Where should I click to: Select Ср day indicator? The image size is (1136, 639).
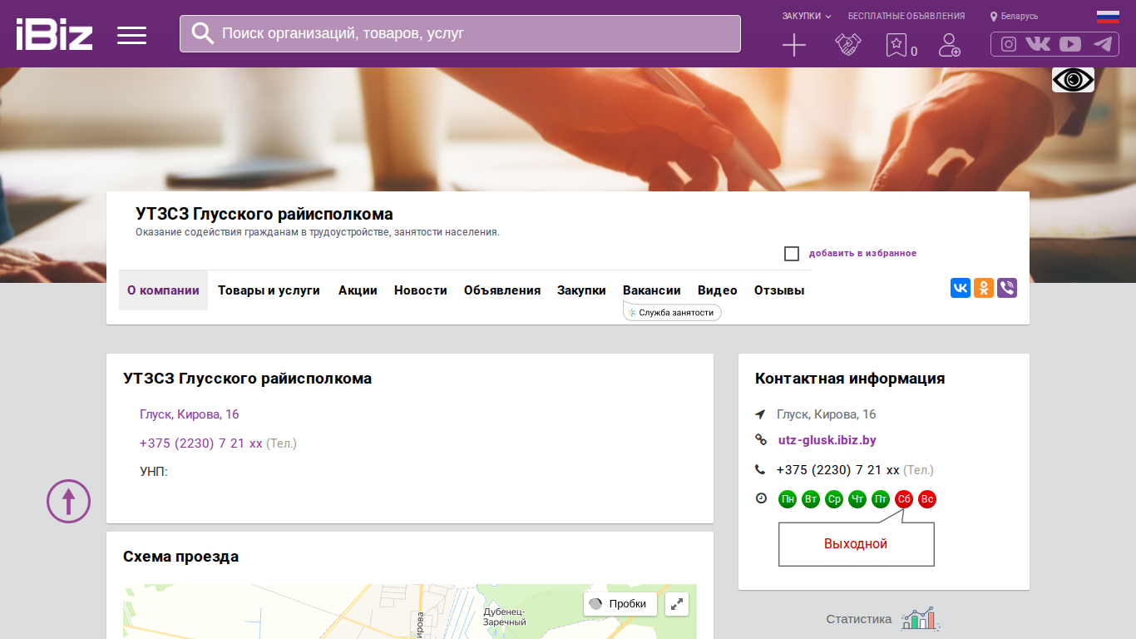(834, 499)
